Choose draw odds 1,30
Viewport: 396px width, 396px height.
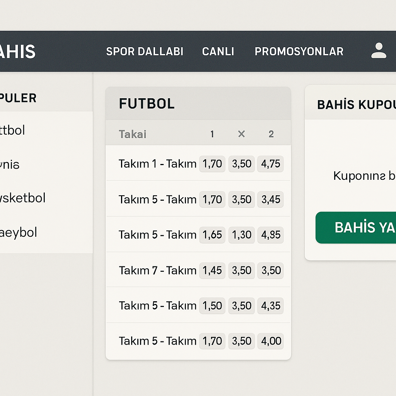(x=242, y=235)
